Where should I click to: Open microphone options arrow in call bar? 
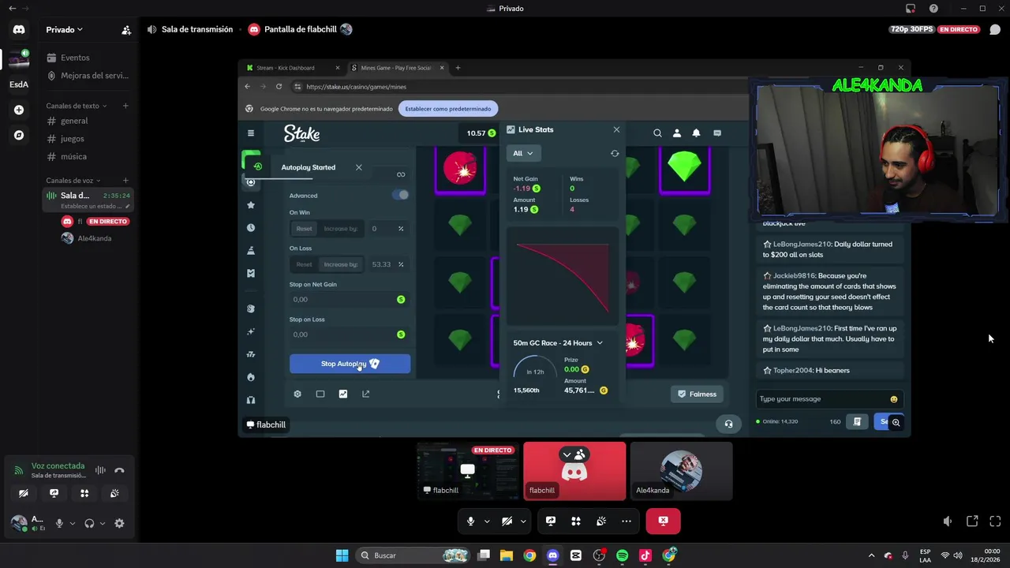pyautogui.click(x=487, y=521)
